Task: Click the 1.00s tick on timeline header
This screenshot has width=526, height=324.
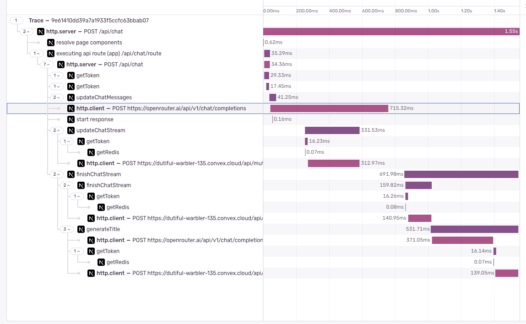Action: [x=433, y=11]
